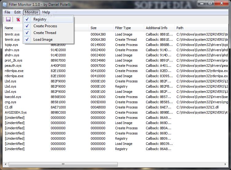
Task: Click the 0005D000 size cell
Action: point(98,102)
